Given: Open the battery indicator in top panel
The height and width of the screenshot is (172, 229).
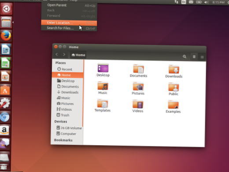Looking at the screenshot, I should pyautogui.click(x=199, y=2).
